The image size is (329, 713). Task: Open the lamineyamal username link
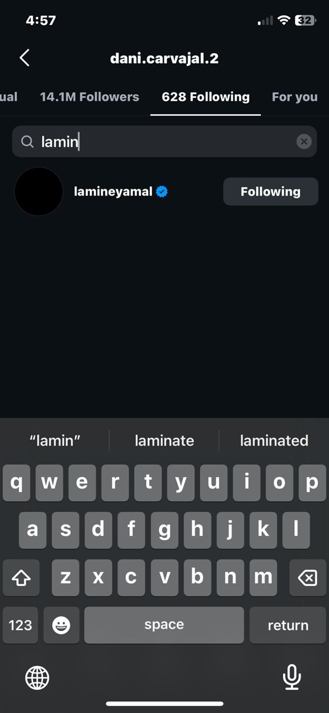coord(113,191)
